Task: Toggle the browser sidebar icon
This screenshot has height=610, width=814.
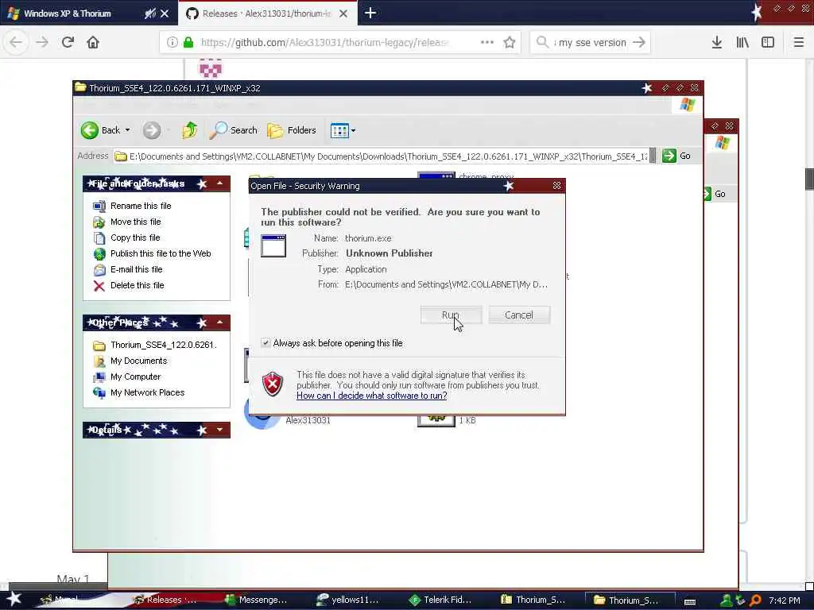Action: tap(768, 42)
